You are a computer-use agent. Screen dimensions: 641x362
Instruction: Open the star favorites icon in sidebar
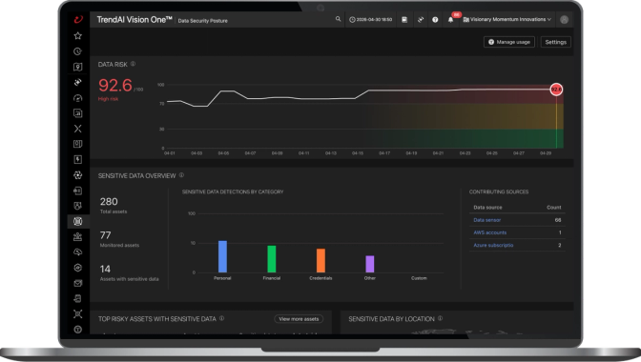pos(77,36)
